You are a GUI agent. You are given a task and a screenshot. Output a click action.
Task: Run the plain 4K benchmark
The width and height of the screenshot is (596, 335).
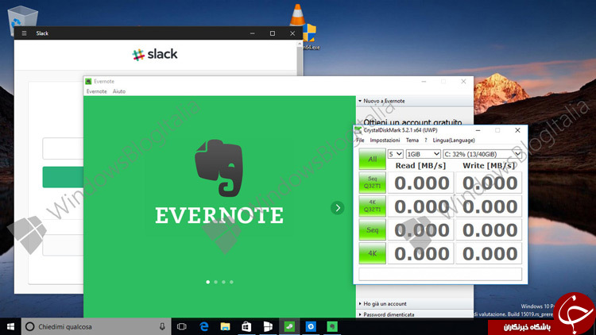tap(372, 253)
